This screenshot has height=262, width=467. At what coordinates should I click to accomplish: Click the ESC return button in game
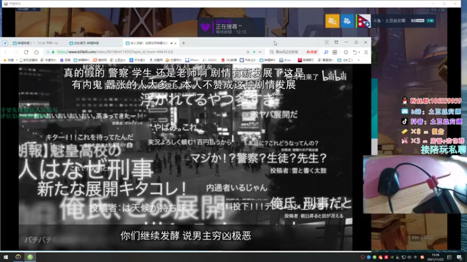point(422,238)
